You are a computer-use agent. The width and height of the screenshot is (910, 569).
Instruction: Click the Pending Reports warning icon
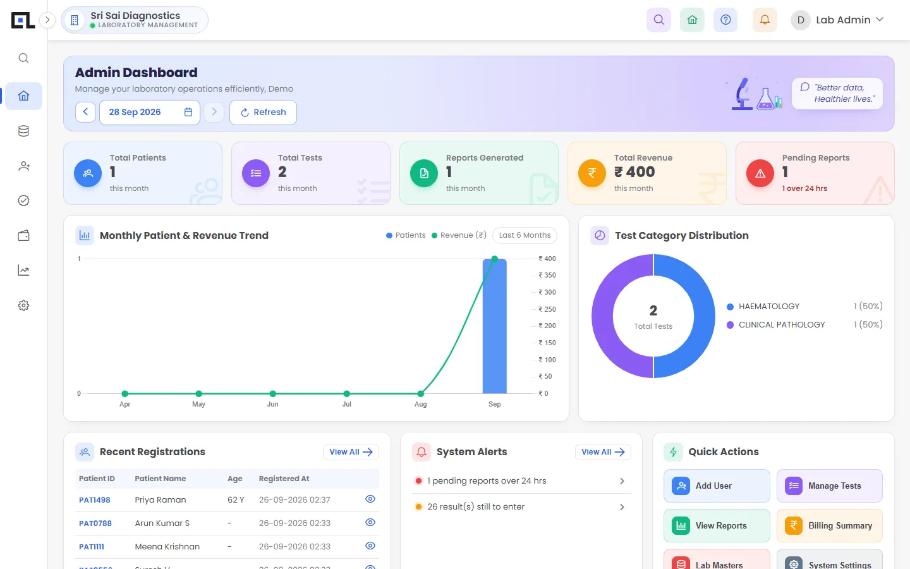coord(760,173)
